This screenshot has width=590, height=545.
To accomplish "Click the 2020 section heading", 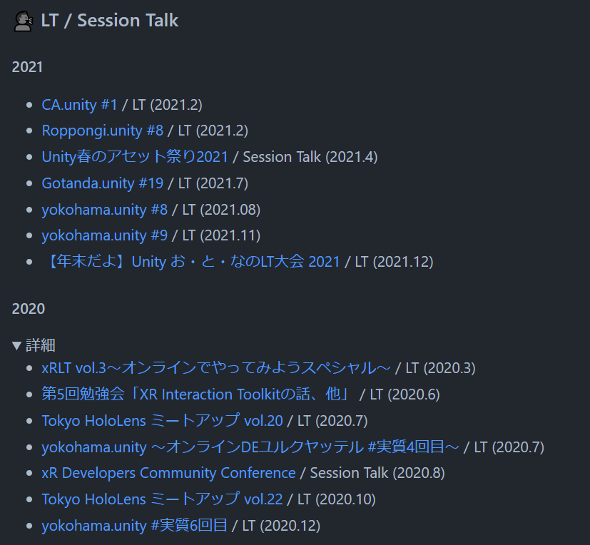I will (27, 308).
